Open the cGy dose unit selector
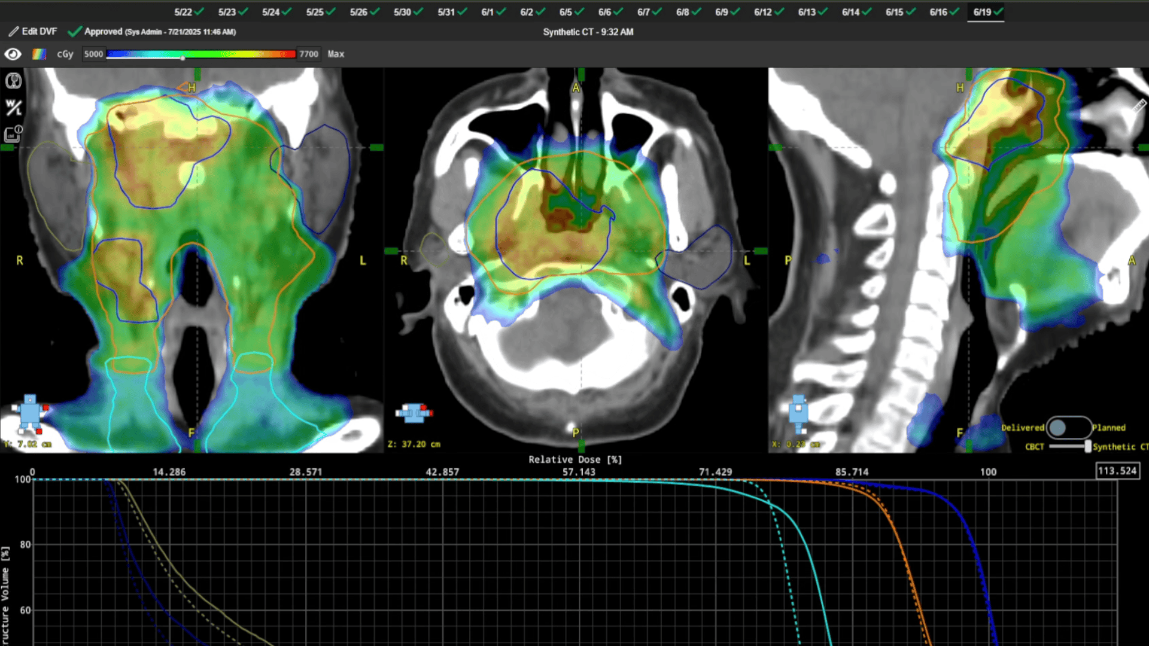 pyautogui.click(x=65, y=54)
